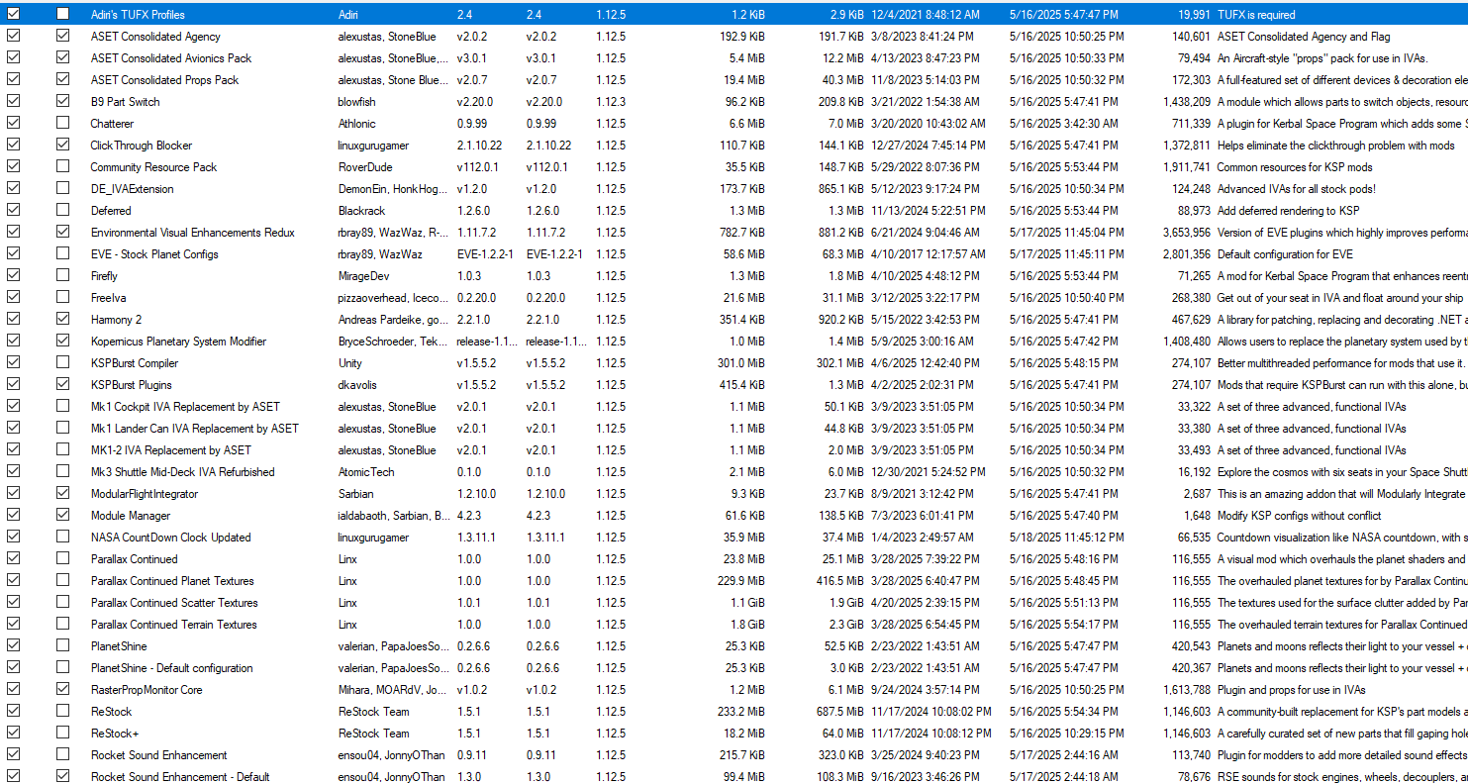Select ASET Consolidated Avionics Pack mod name
The image size is (1468, 784).
click(x=171, y=58)
